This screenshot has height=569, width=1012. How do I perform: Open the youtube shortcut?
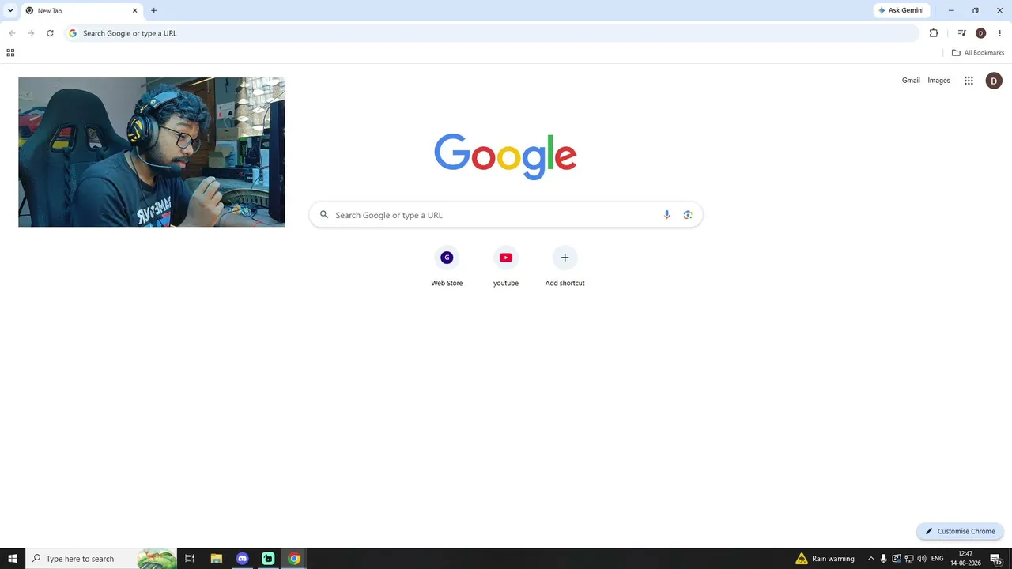point(506,266)
